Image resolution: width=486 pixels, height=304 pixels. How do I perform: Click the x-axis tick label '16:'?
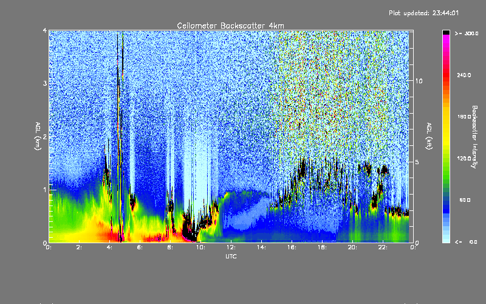click(x=292, y=247)
